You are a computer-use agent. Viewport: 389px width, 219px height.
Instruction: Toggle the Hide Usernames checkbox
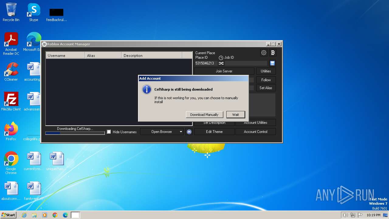tap(109, 132)
